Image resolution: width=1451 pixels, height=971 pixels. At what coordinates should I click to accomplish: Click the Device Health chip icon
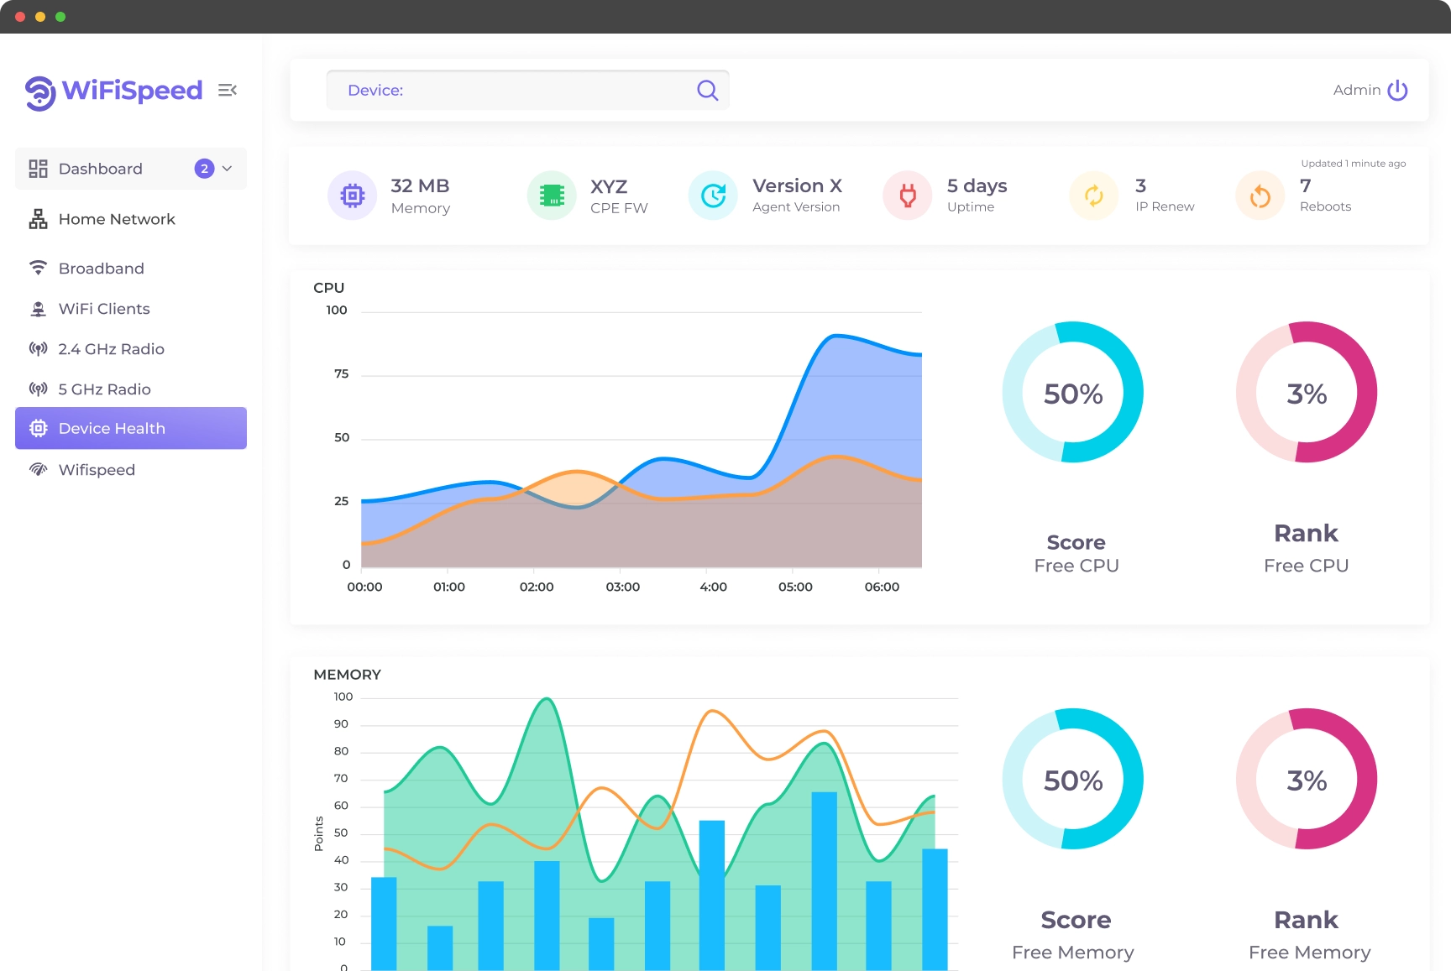pyautogui.click(x=39, y=428)
